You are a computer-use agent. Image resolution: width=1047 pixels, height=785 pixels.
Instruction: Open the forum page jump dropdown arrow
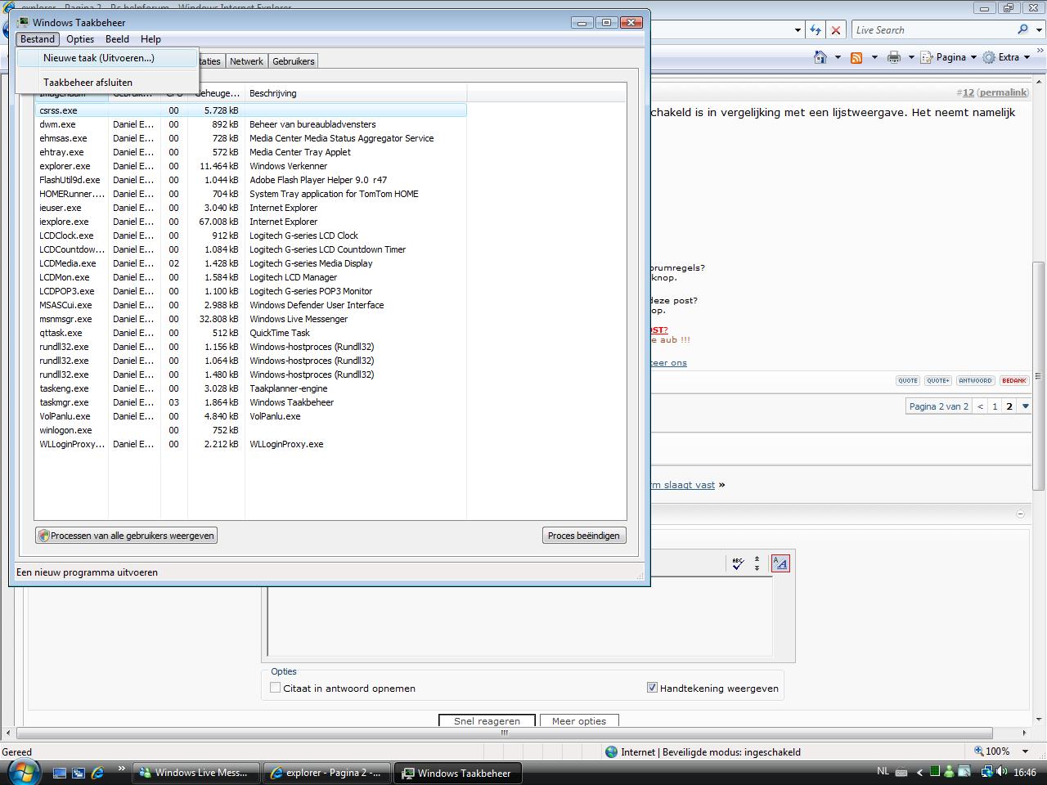(x=1025, y=406)
